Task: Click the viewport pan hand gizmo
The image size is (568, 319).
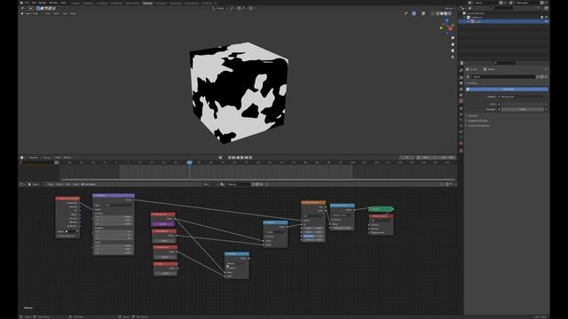Action: 453,44
